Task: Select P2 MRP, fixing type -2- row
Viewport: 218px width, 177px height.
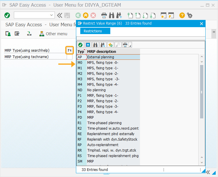Action: pos(109,101)
